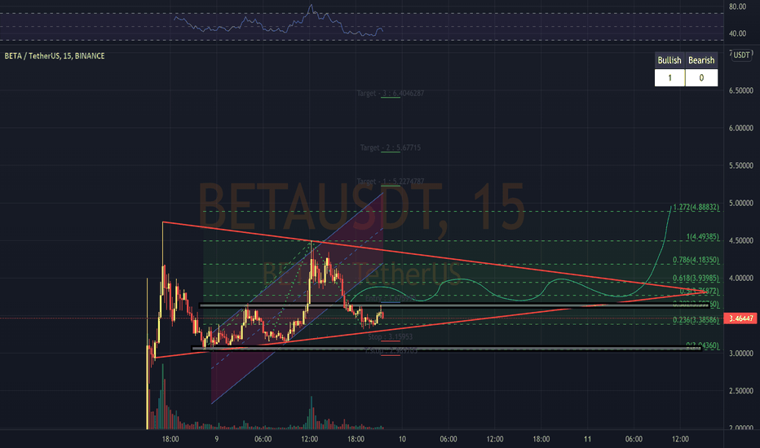Click the 80.00 RSI scale label

pos(737,7)
